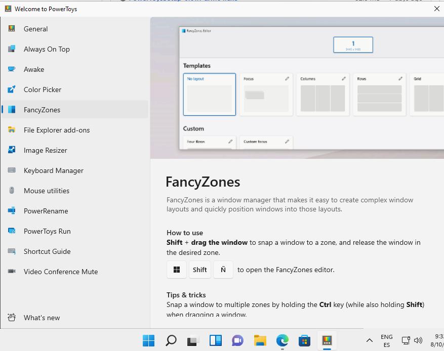The width and height of the screenshot is (444, 351).
Task: Open What's new
Action: [x=42, y=318]
